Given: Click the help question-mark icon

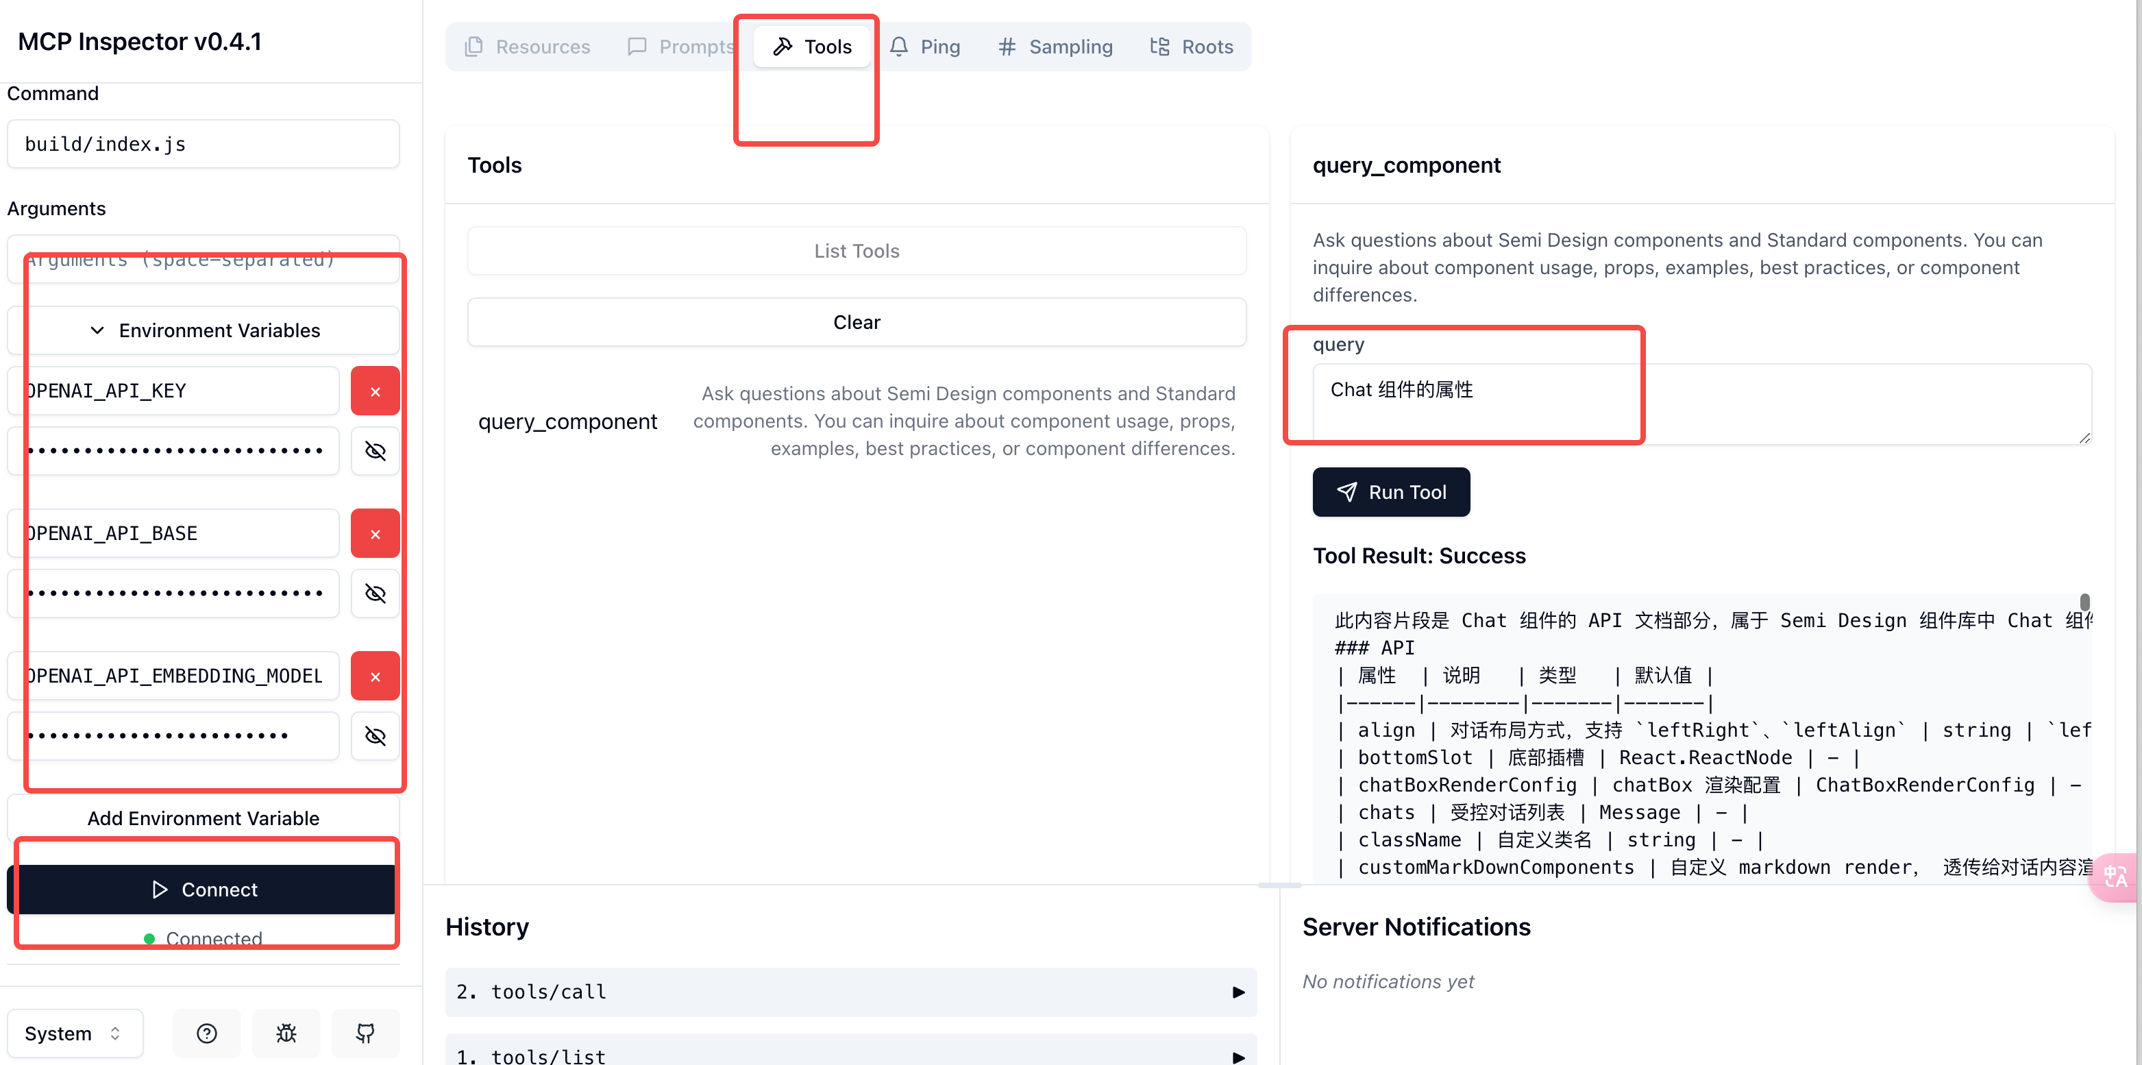Looking at the screenshot, I should point(206,1033).
